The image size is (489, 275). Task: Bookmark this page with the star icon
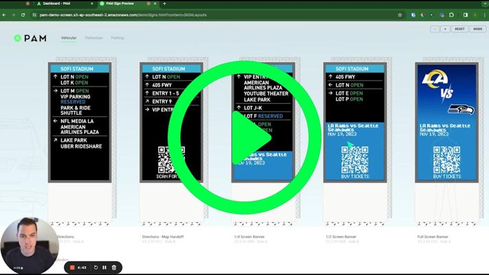pos(400,14)
